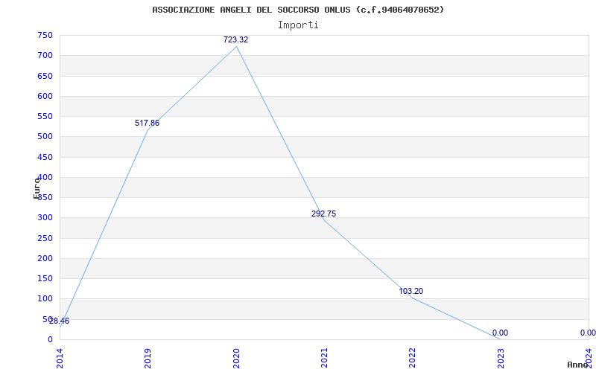Click the 0.00 label above 2024

[x=588, y=333]
